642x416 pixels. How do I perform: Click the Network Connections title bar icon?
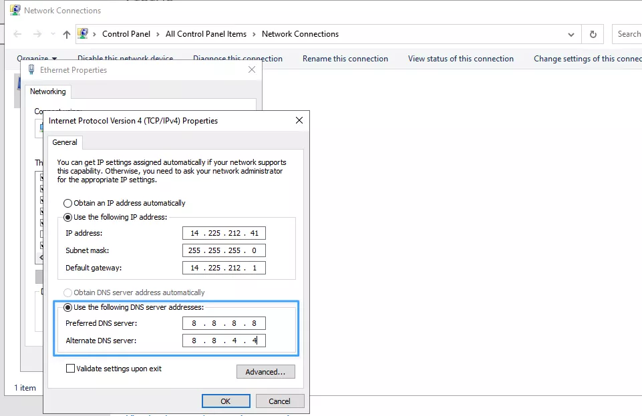point(15,10)
